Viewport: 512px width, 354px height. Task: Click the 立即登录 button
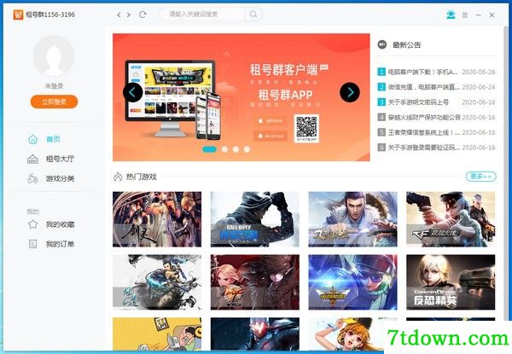pyautogui.click(x=55, y=102)
